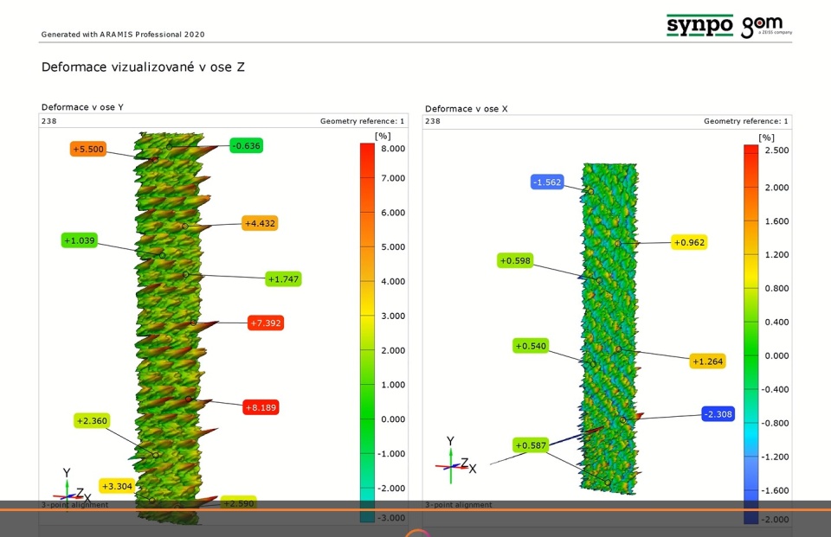Screen dimensions: 831x537
Task: Click "Deformace vizualizované v ose Z" heading
Action: [143, 67]
